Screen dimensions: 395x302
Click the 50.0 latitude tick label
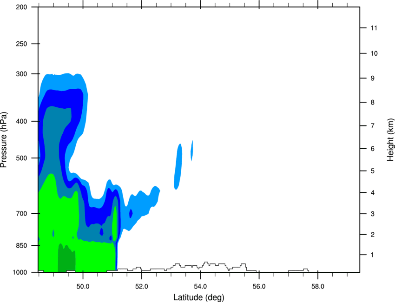(x=83, y=287)
